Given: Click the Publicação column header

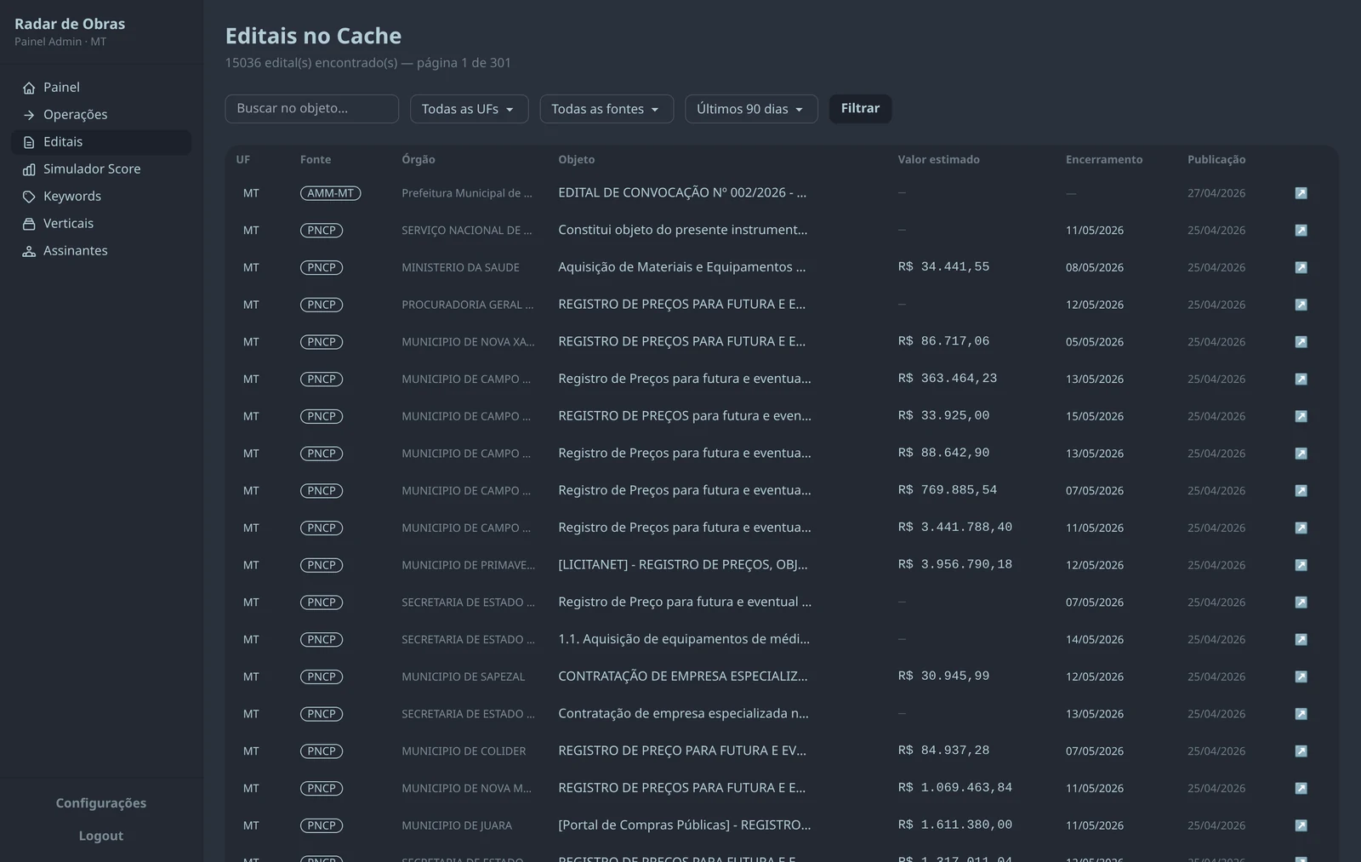Looking at the screenshot, I should point(1216,160).
